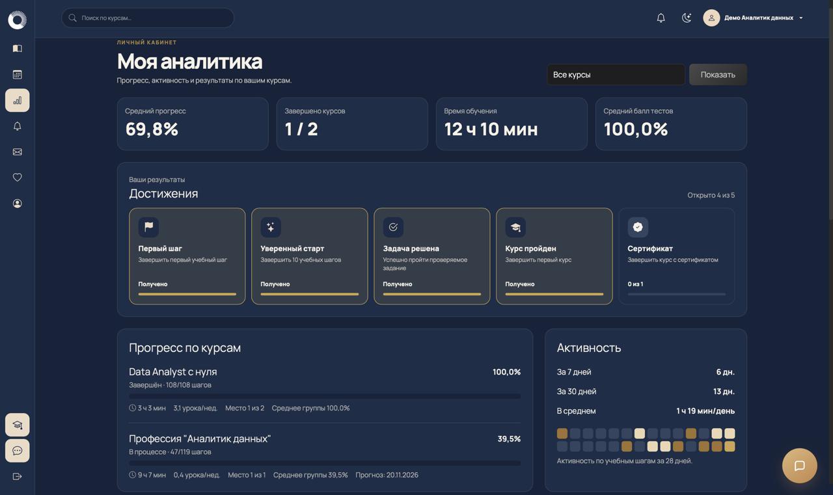
Task: Click the speech bubble button in the sidebar
Action: [18, 451]
